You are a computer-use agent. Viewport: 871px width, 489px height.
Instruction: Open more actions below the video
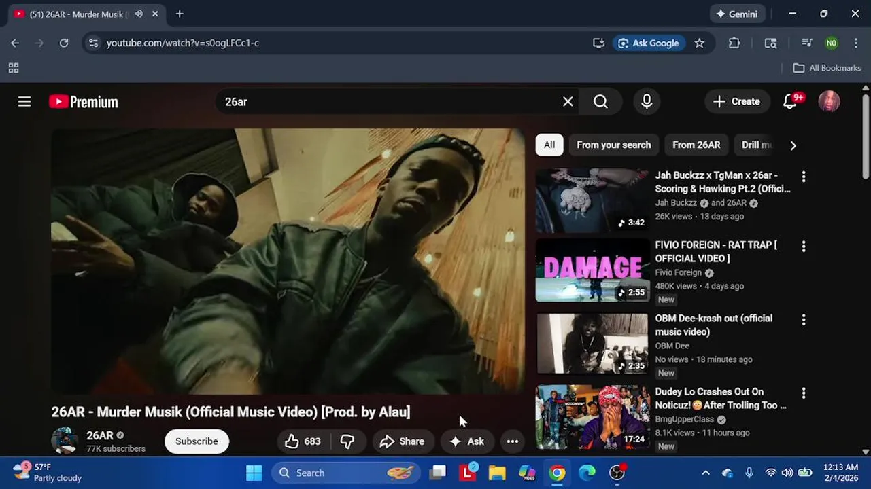coord(513,441)
